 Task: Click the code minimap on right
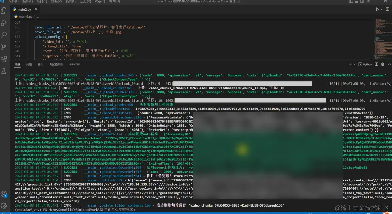click(x=382, y=39)
